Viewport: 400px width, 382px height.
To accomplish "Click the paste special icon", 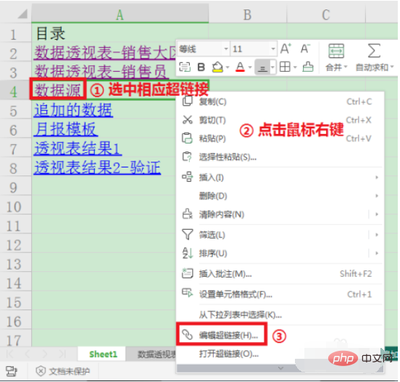I will [x=187, y=157].
